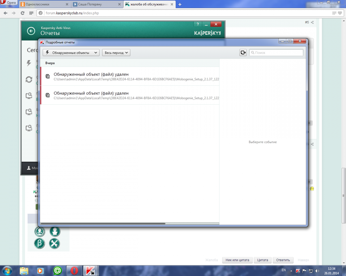
Task: Click the 'Вчера' group header
Action: pyautogui.click(x=50, y=63)
